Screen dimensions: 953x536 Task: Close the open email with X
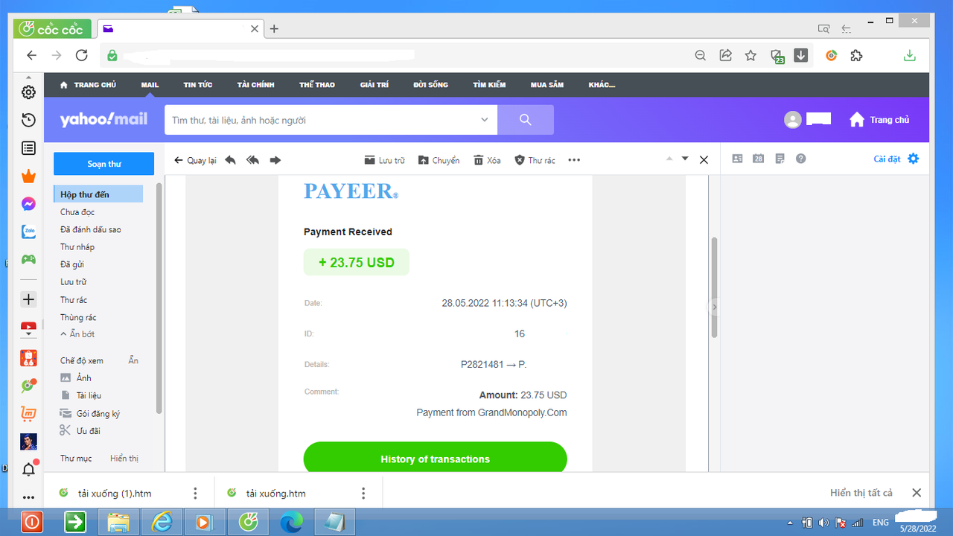coord(704,159)
